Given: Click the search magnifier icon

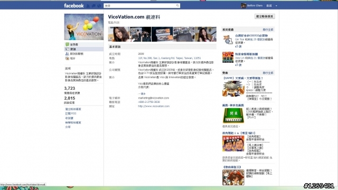Looking at the screenshot, I should tap(177, 6).
